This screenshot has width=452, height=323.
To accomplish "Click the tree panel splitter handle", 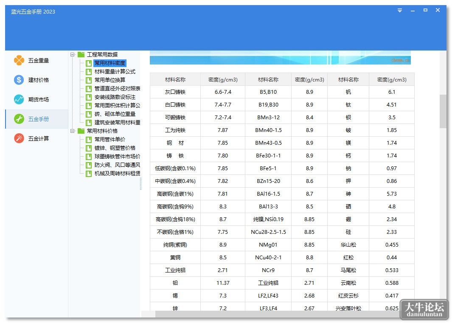I will tap(140, 184).
